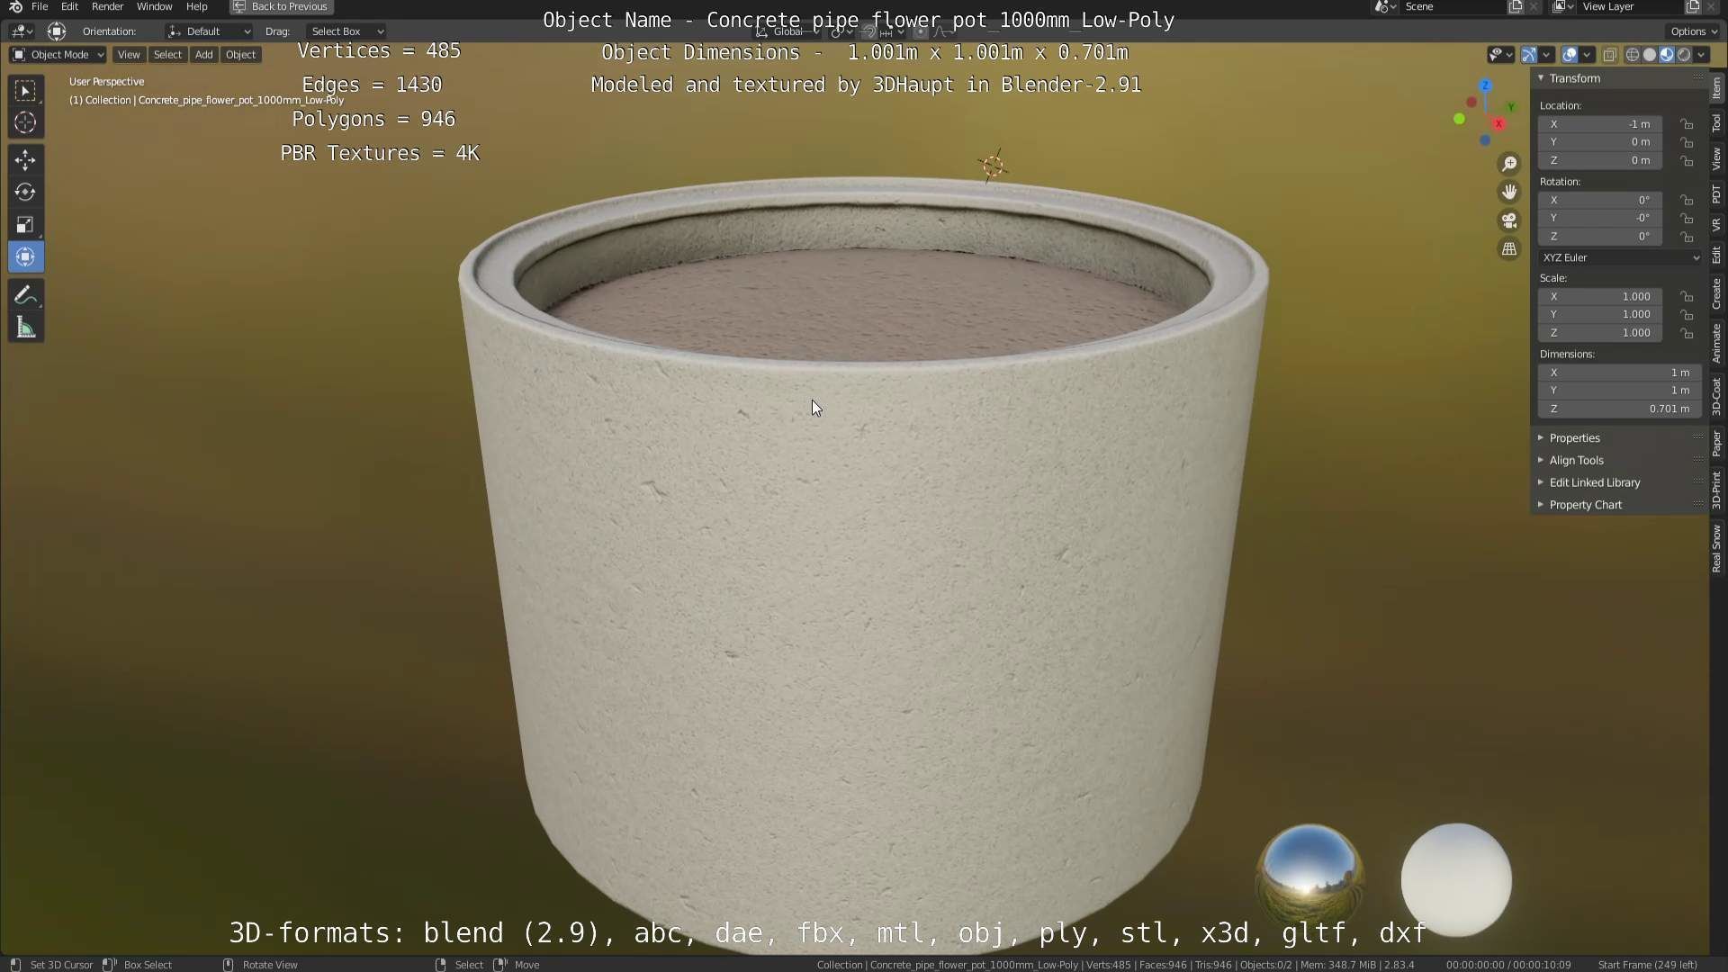The width and height of the screenshot is (1728, 972).
Task: Open the viewport Object menu button
Action: coord(240,55)
